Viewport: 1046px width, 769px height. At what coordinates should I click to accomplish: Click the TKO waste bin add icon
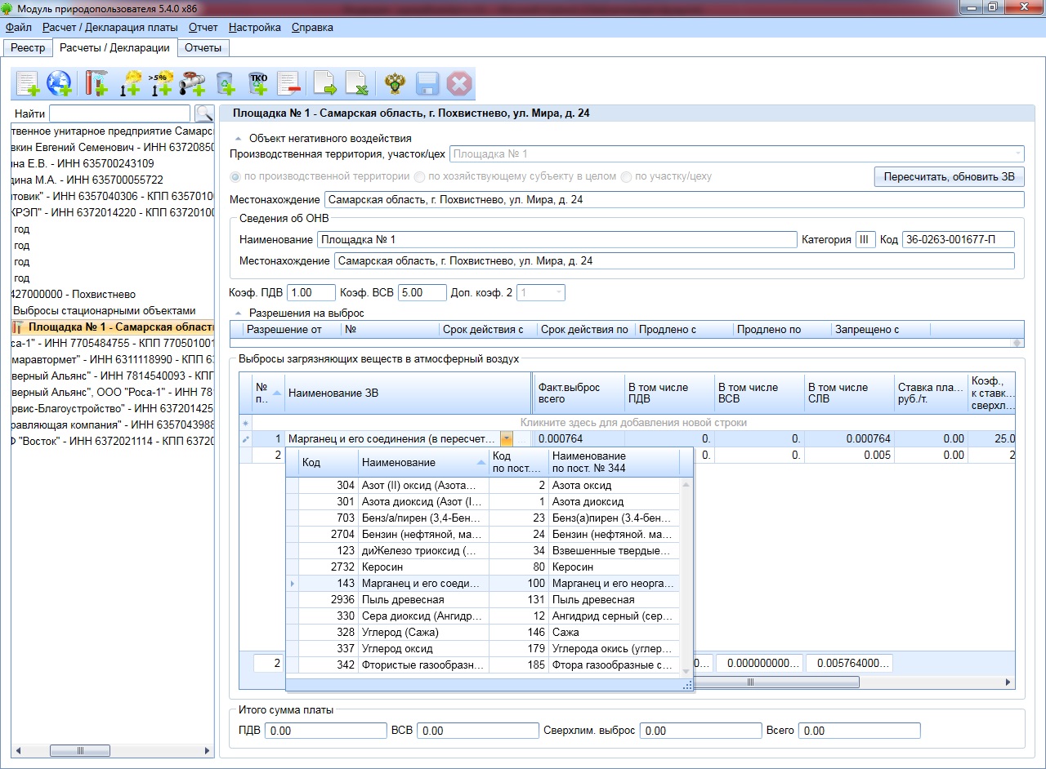[x=258, y=83]
